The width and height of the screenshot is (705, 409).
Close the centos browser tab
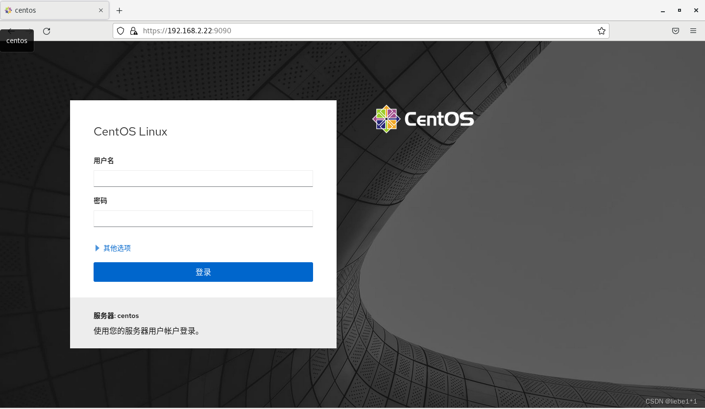point(101,10)
